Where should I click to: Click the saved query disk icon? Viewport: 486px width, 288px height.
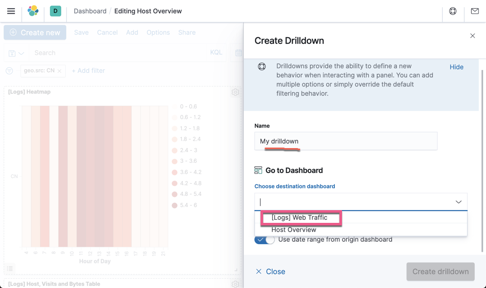[12, 53]
